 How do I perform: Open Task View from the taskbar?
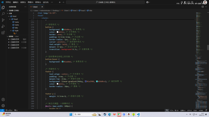point(100,114)
